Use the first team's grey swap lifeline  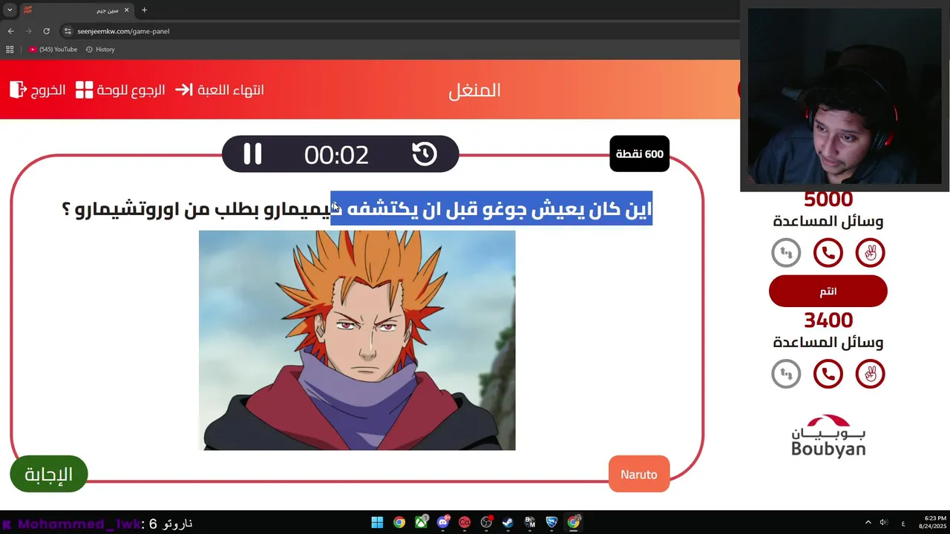[x=786, y=253]
